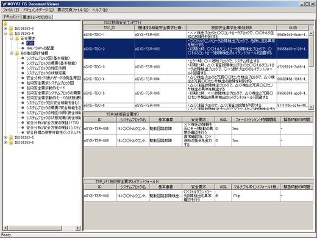Open the ヘルプ(H) menu

(100, 10)
